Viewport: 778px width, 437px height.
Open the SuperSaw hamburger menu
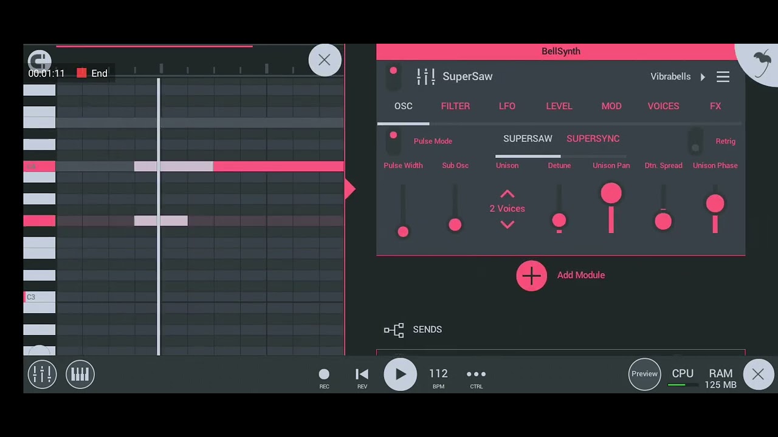pyautogui.click(x=723, y=76)
